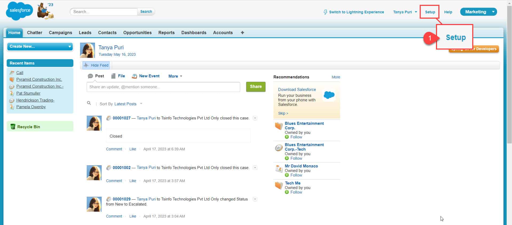Viewport: 512px width, 225px height.
Task: Click the Recycle Bin icon
Action: (13, 127)
